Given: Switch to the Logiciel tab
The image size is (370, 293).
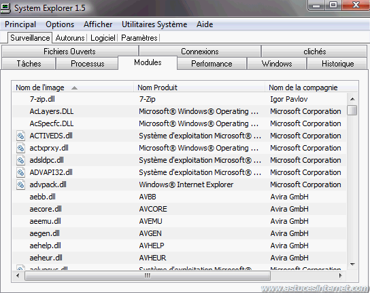Looking at the screenshot, I should (x=103, y=38).
